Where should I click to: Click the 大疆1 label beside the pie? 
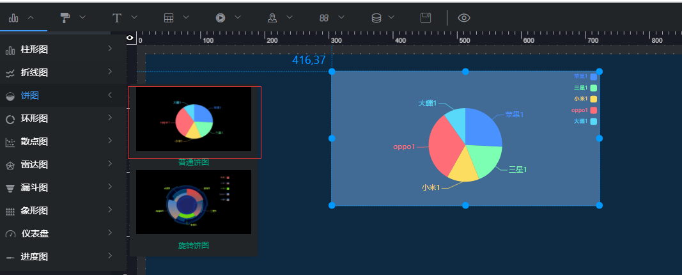(x=427, y=103)
